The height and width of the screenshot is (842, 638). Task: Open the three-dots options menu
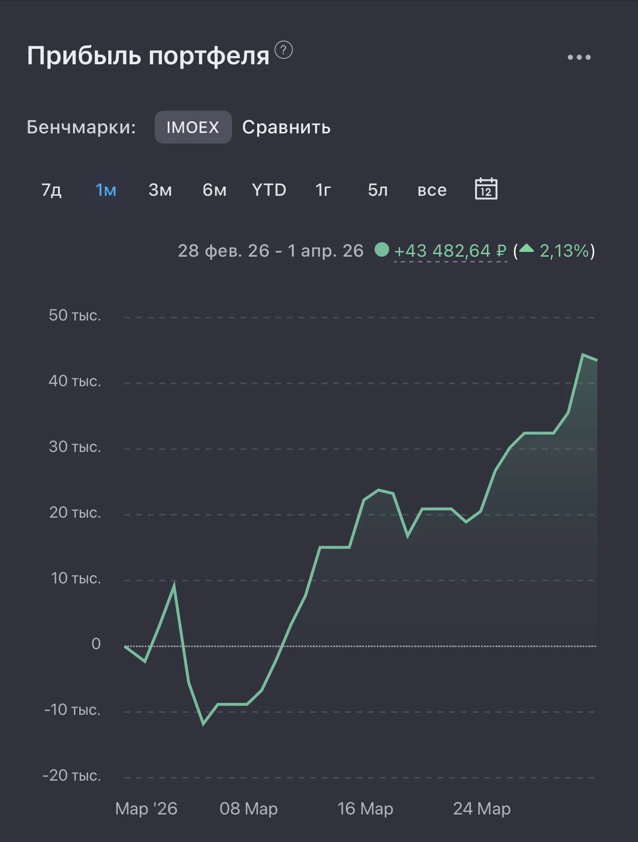(579, 58)
